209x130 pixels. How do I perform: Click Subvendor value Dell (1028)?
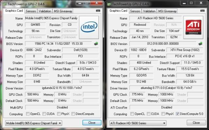click(x=80, y=50)
